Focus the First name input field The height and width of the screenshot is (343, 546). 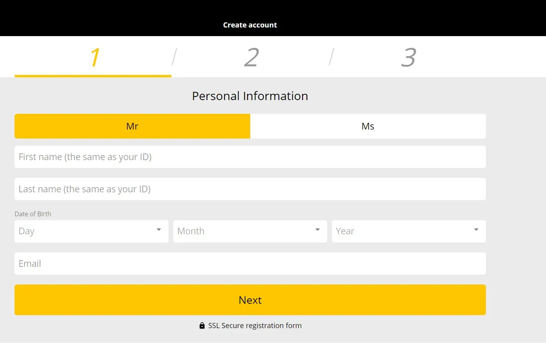point(250,157)
